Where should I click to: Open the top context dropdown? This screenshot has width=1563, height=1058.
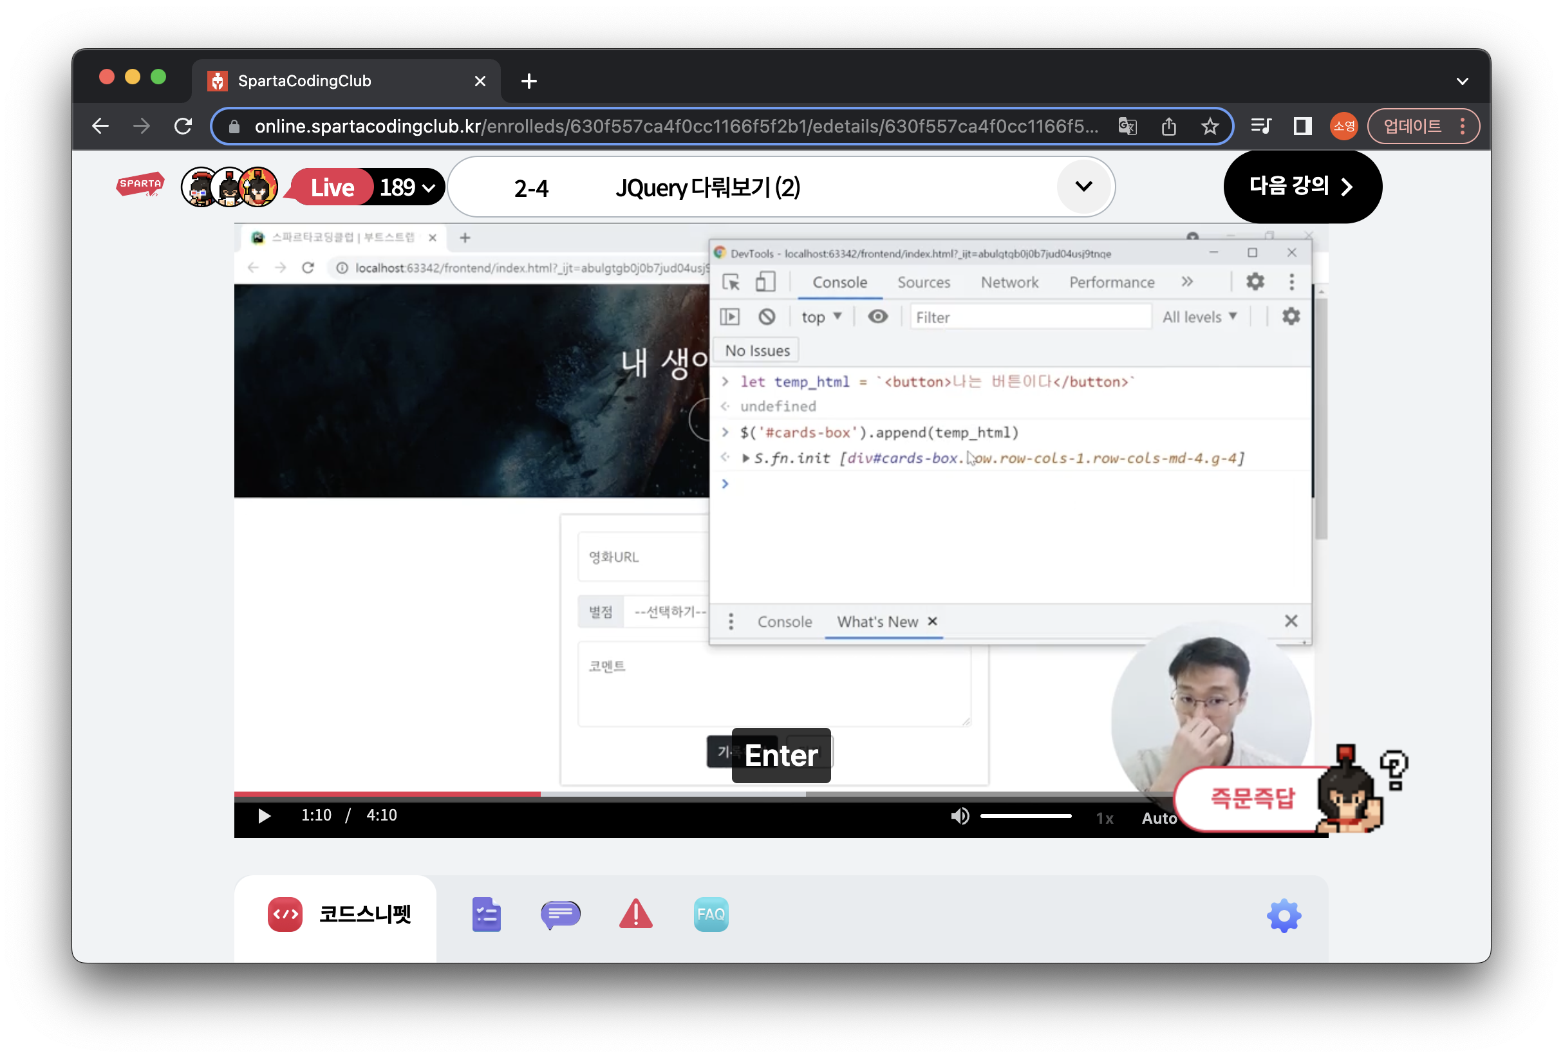coord(821,317)
